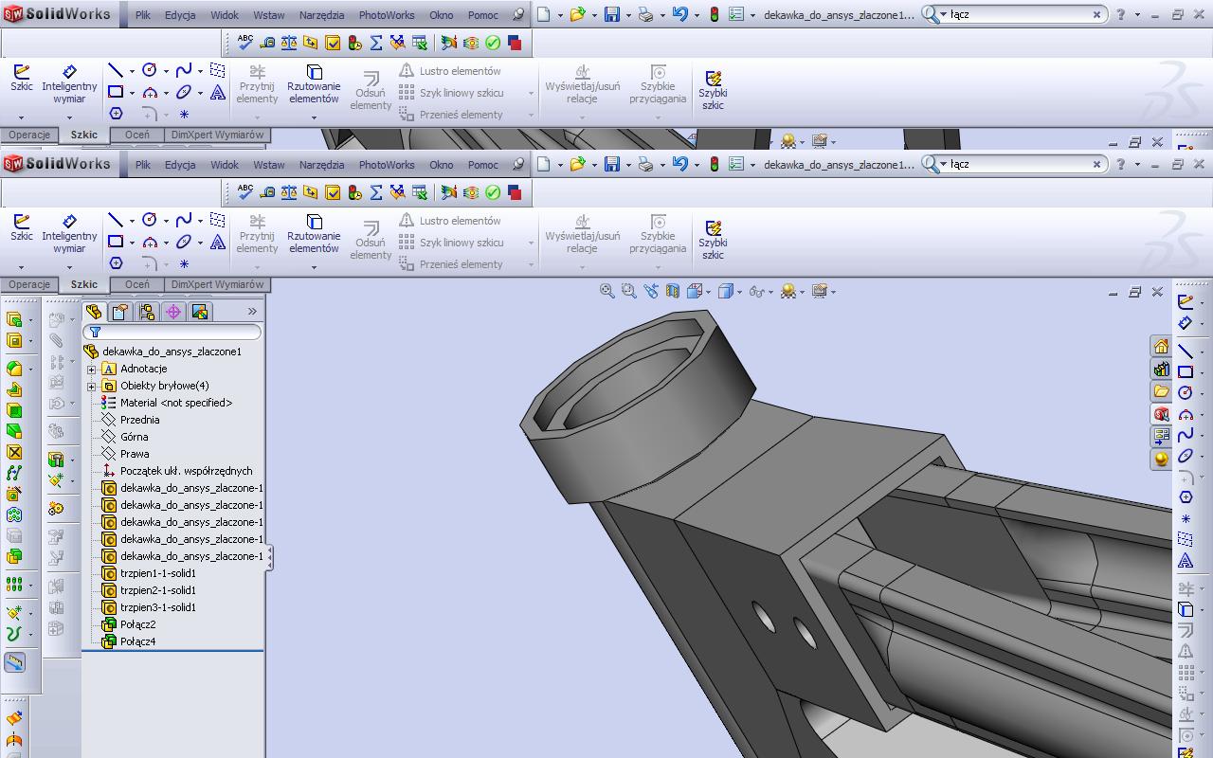Switch to Oceń tab in the front window
Viewport: 1213px width, 758px height.
tap(137, 284)
